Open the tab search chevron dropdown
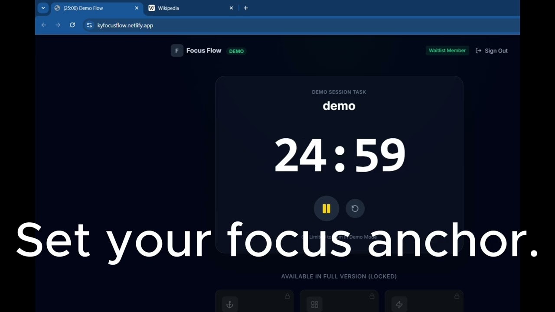555x312 pixels. point(42,8)
